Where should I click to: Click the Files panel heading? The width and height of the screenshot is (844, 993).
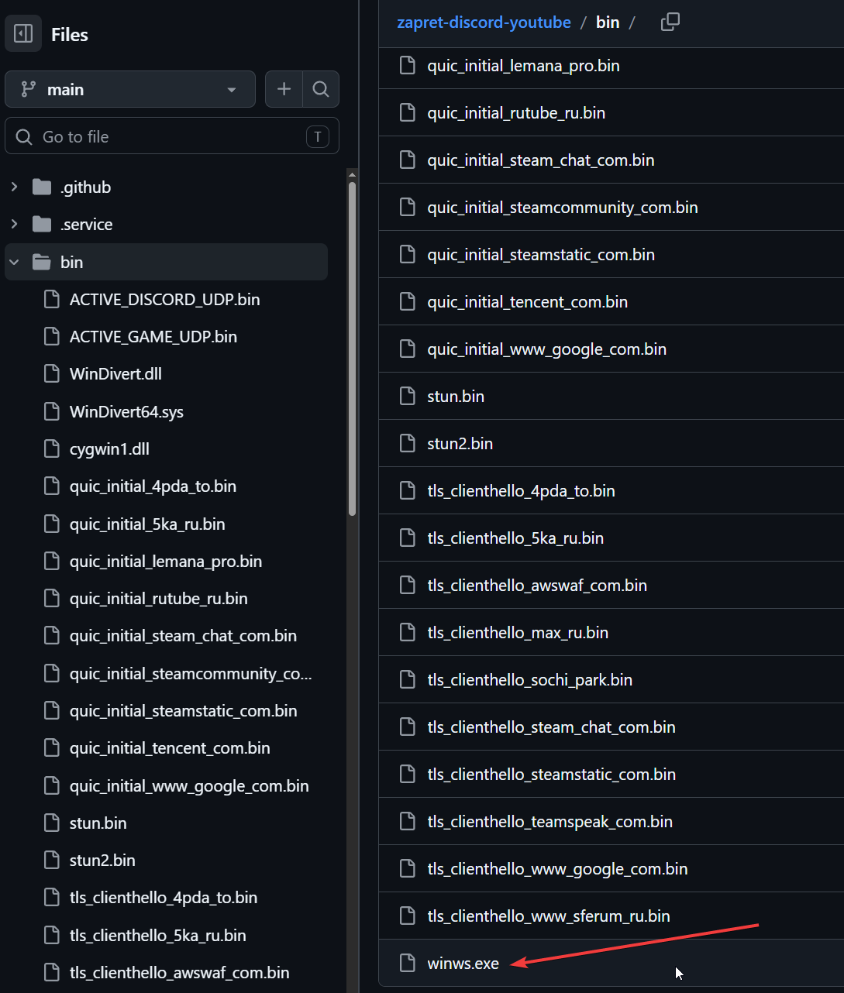[69, 34]
